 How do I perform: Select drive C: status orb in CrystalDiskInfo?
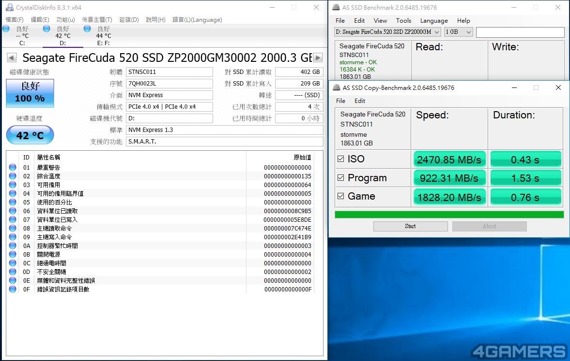(6, 29)
